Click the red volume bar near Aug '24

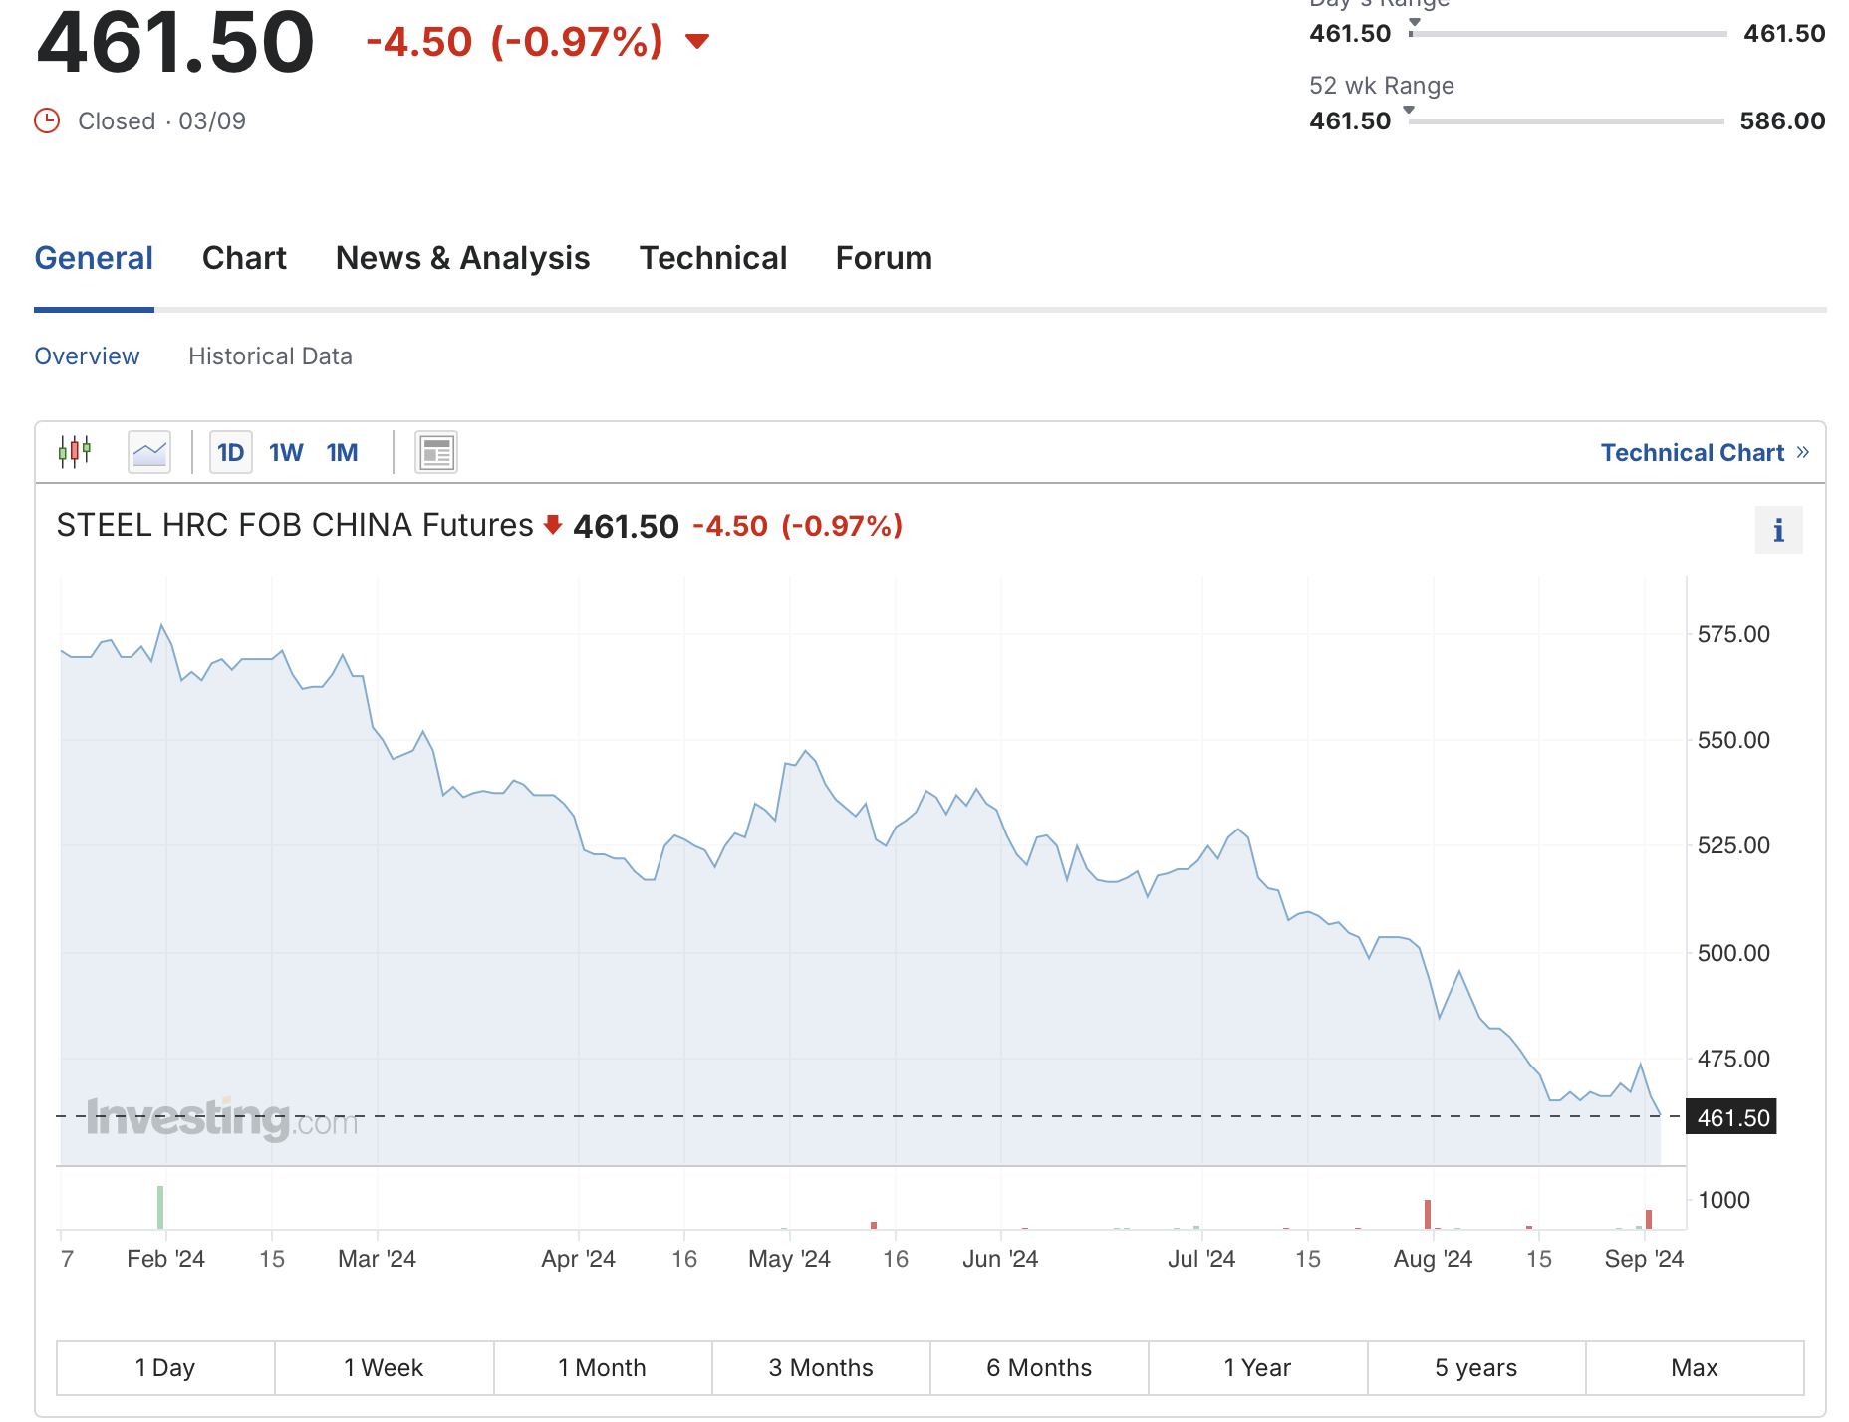point(1428,1214)
